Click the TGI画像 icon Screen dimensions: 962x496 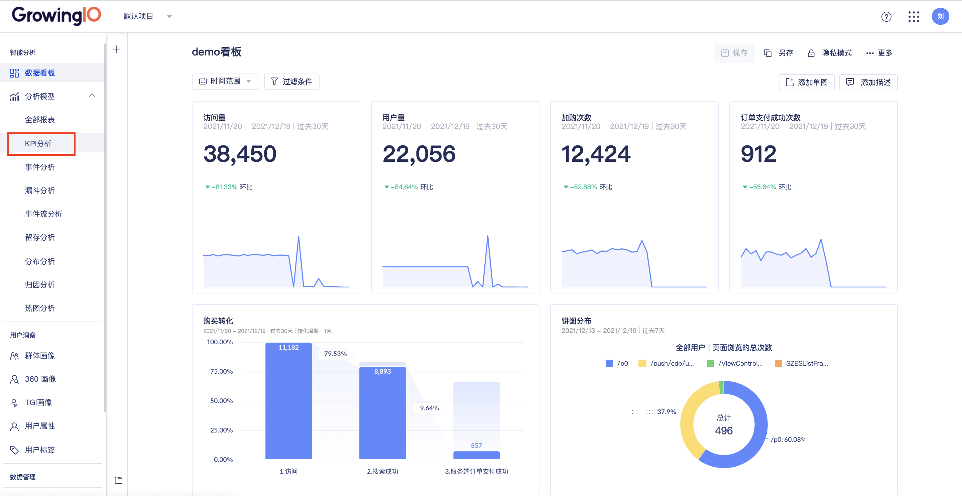(x=14, y=403)
